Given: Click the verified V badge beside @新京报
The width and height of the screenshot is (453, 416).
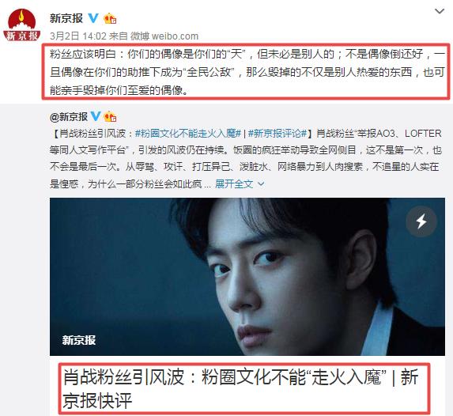Looking at the screenshot, I should pos(96,116).
